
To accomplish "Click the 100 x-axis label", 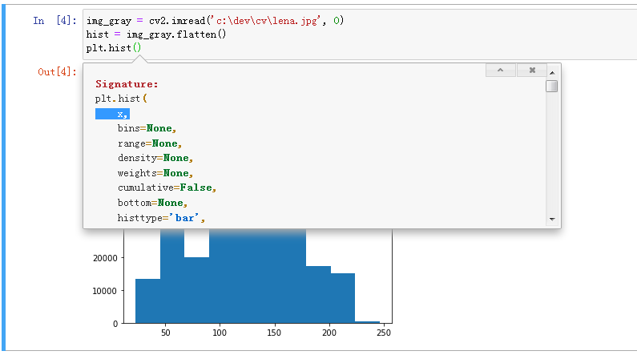I will pos(220,333).
